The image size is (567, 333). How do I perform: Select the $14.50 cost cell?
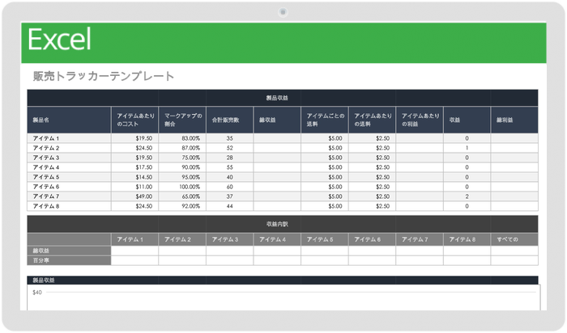coord(135,177)
